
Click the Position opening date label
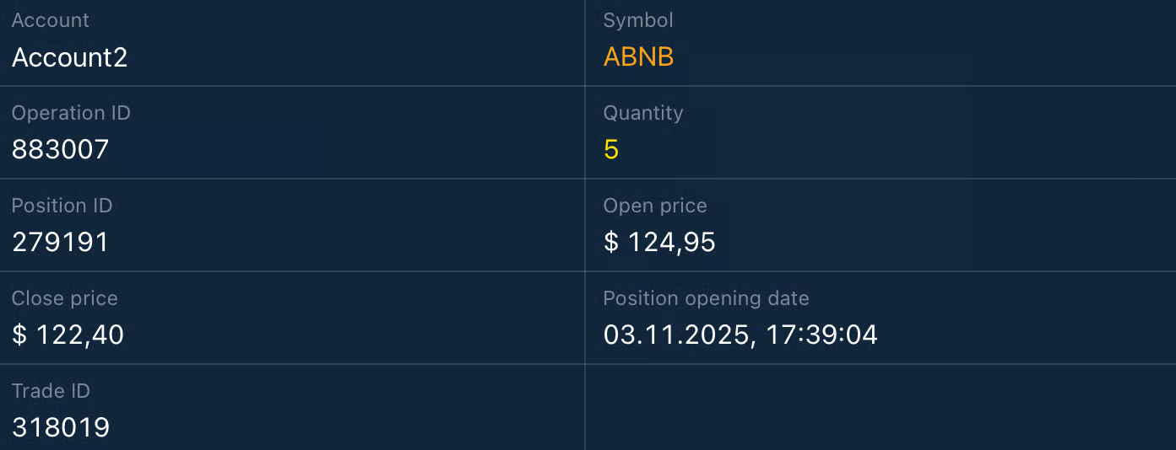click(706, 298)
